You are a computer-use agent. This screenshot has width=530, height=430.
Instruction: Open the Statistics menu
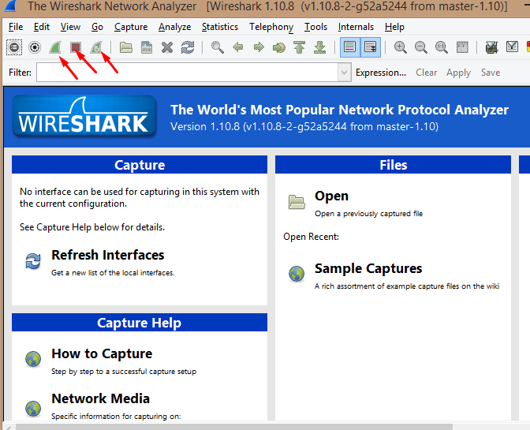tap(220, 27)
